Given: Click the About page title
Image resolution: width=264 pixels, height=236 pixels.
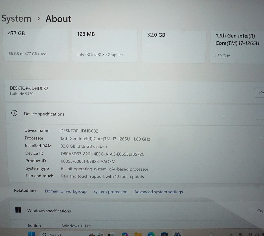Looking at the screenshot, I should 58,19.
